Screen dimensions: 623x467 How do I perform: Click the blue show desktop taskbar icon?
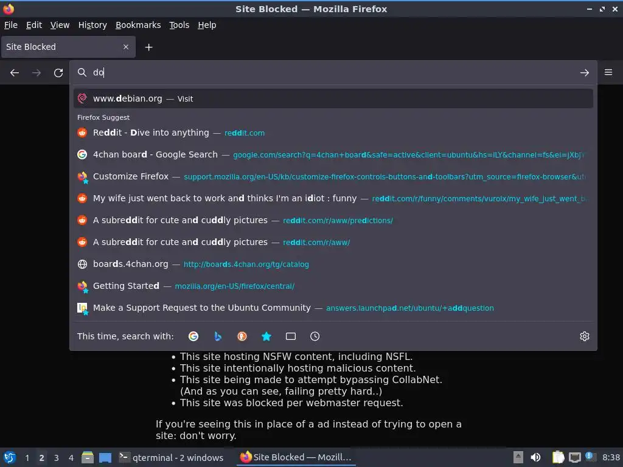click(105, 457)
